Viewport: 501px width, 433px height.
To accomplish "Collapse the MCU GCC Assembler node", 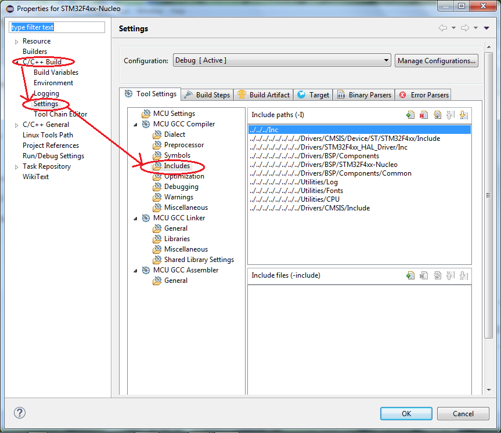I will click(x=135, y=271).
